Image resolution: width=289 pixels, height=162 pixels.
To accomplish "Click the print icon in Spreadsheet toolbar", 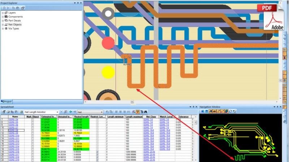I will point(8,112).
